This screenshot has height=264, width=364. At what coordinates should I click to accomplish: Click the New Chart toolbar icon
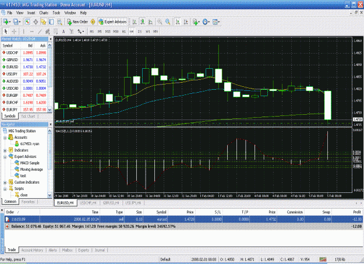pyautogui.click(x=6, y=22)
